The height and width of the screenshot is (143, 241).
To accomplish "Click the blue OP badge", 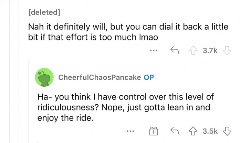I will pos(149,77).
